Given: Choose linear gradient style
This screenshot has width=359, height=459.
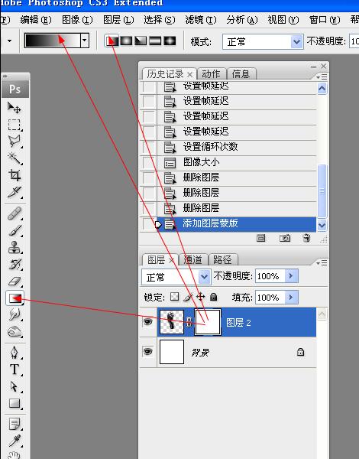Looking at the screenshot, I should tap(112, 41).
